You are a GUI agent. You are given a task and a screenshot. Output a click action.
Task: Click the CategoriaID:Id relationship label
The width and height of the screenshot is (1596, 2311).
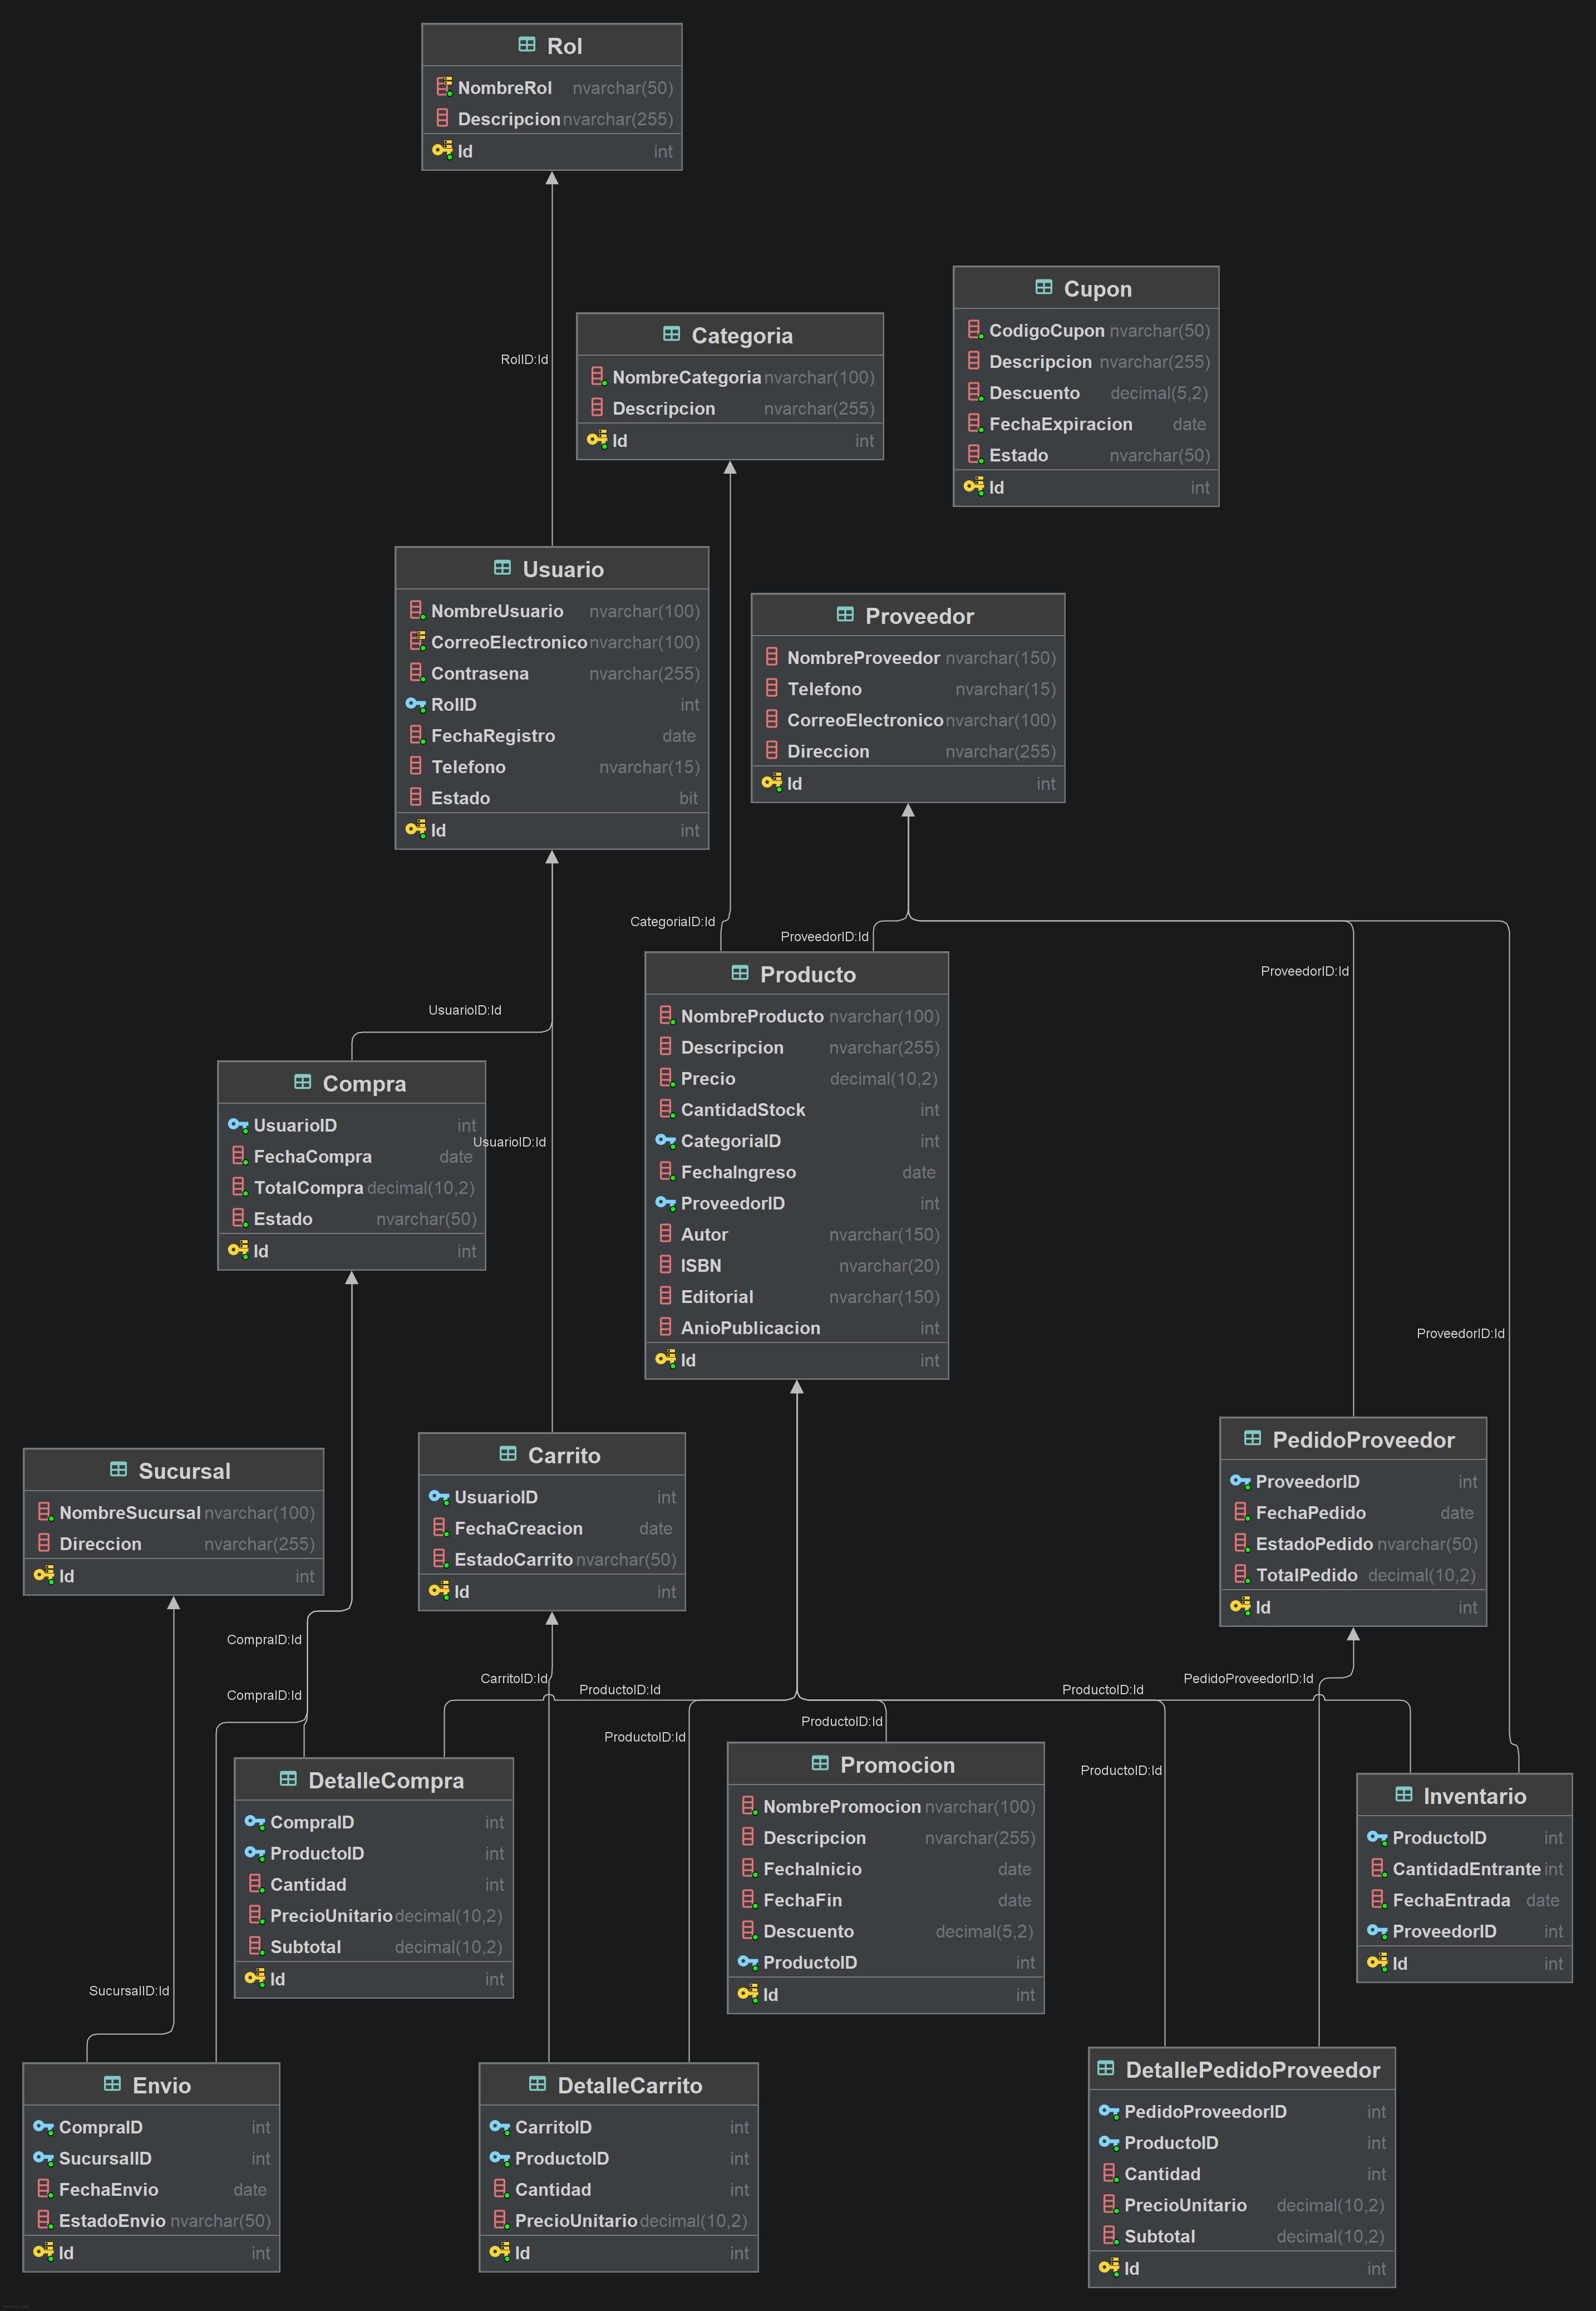click(x=672, y=921)
